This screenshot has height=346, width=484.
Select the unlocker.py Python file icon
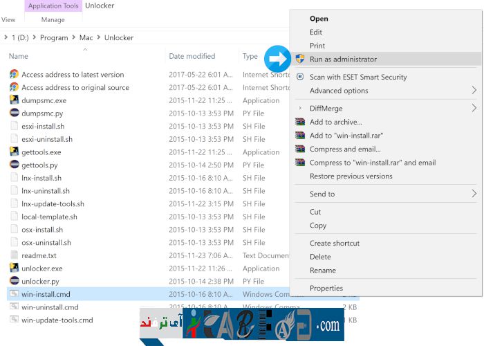(x=14, y=282)
